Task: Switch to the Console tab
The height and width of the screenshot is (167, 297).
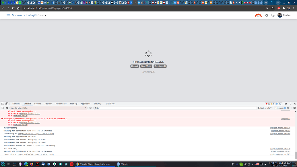Action: pos(27,104)
